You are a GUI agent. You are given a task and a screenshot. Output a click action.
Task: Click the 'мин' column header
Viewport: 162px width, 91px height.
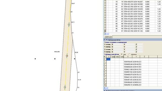tap(117, 57)
